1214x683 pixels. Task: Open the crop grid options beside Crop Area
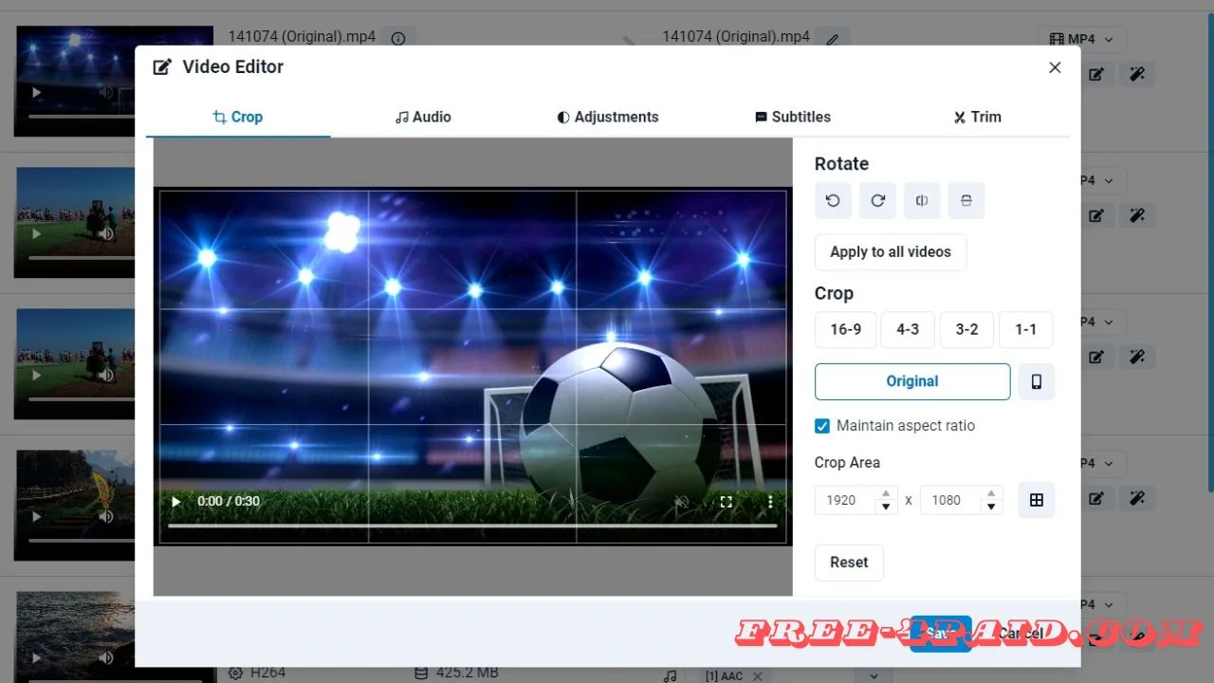[1036, 500]
